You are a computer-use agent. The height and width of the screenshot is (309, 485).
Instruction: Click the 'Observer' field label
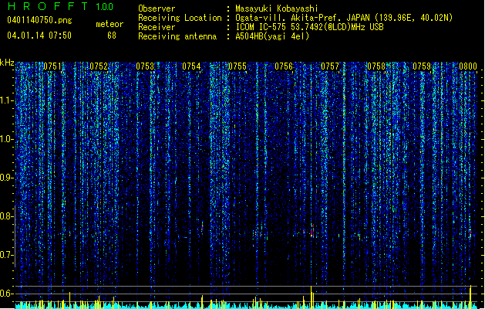click(157, 8)
